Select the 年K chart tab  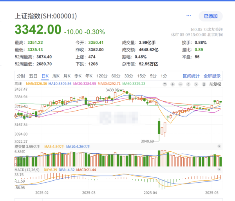pyautogui.click(x=89, y=76)
